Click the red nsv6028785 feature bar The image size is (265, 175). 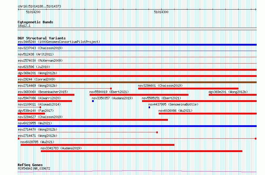click(97, 145)
